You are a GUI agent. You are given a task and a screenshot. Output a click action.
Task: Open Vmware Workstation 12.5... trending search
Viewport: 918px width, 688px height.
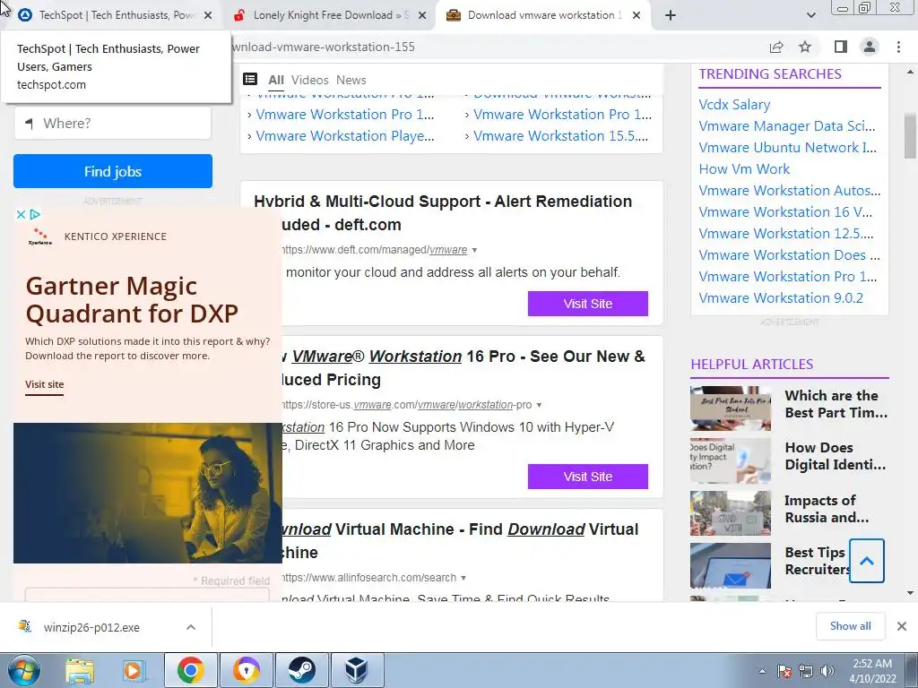click(785, 234)
